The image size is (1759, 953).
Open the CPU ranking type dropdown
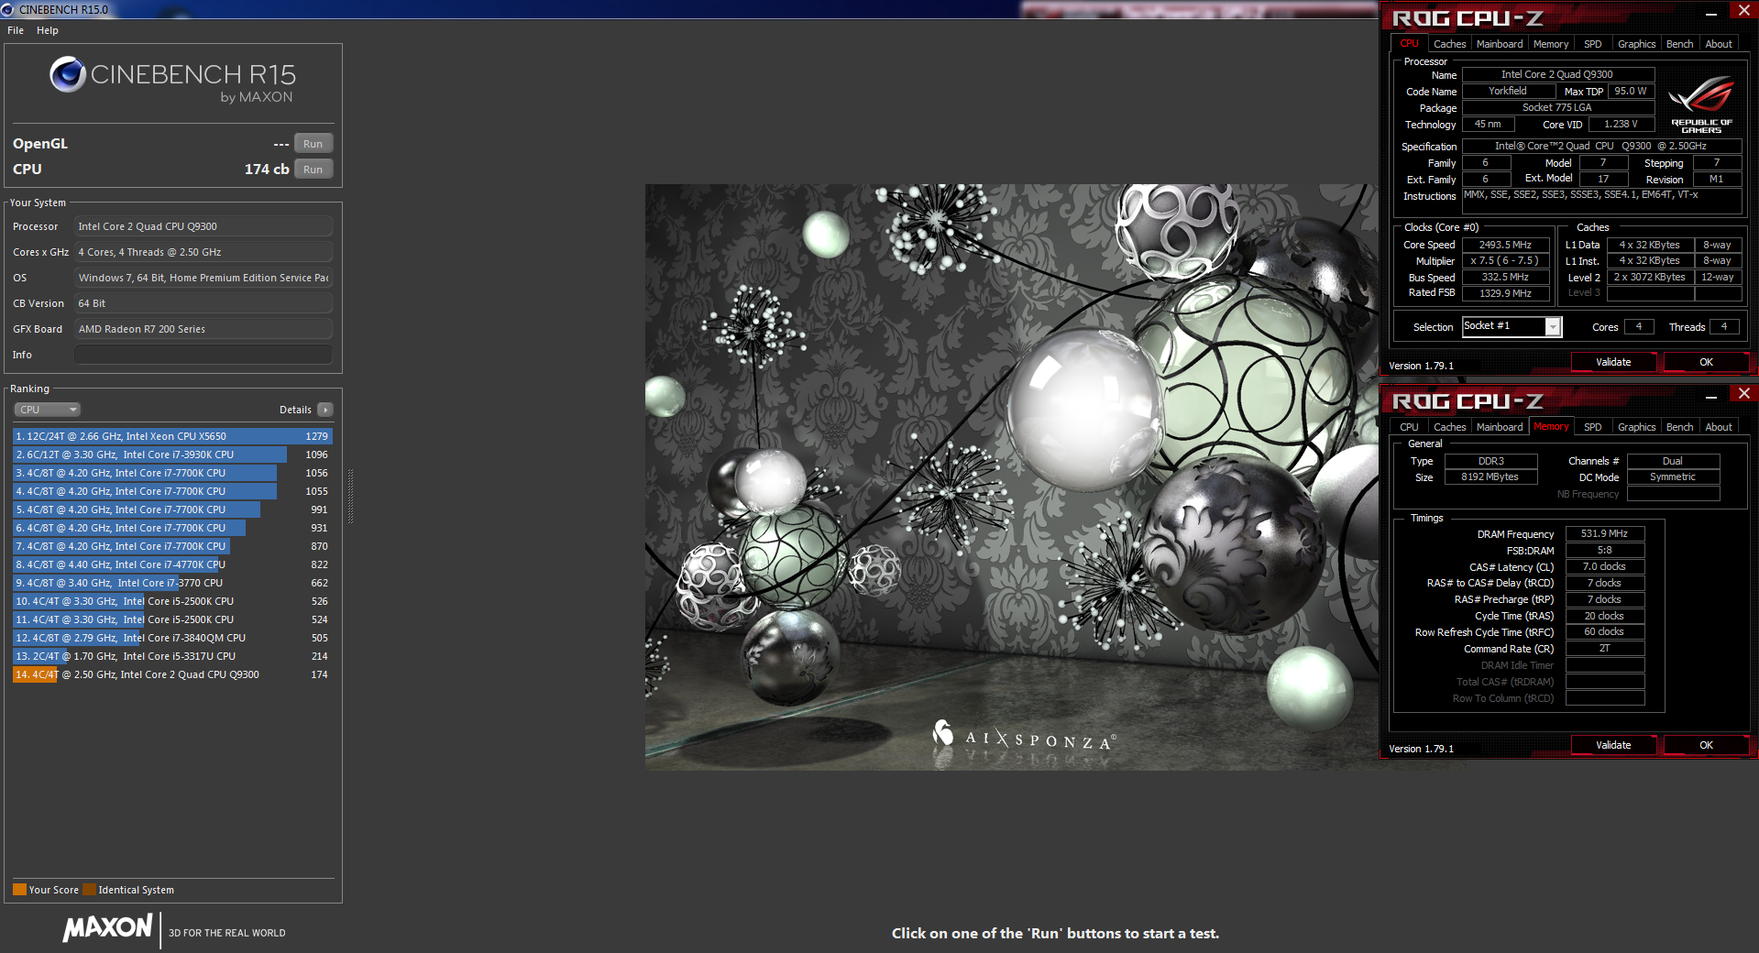click(48, 410)
